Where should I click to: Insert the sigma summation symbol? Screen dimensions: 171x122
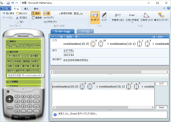click(32, 46)
